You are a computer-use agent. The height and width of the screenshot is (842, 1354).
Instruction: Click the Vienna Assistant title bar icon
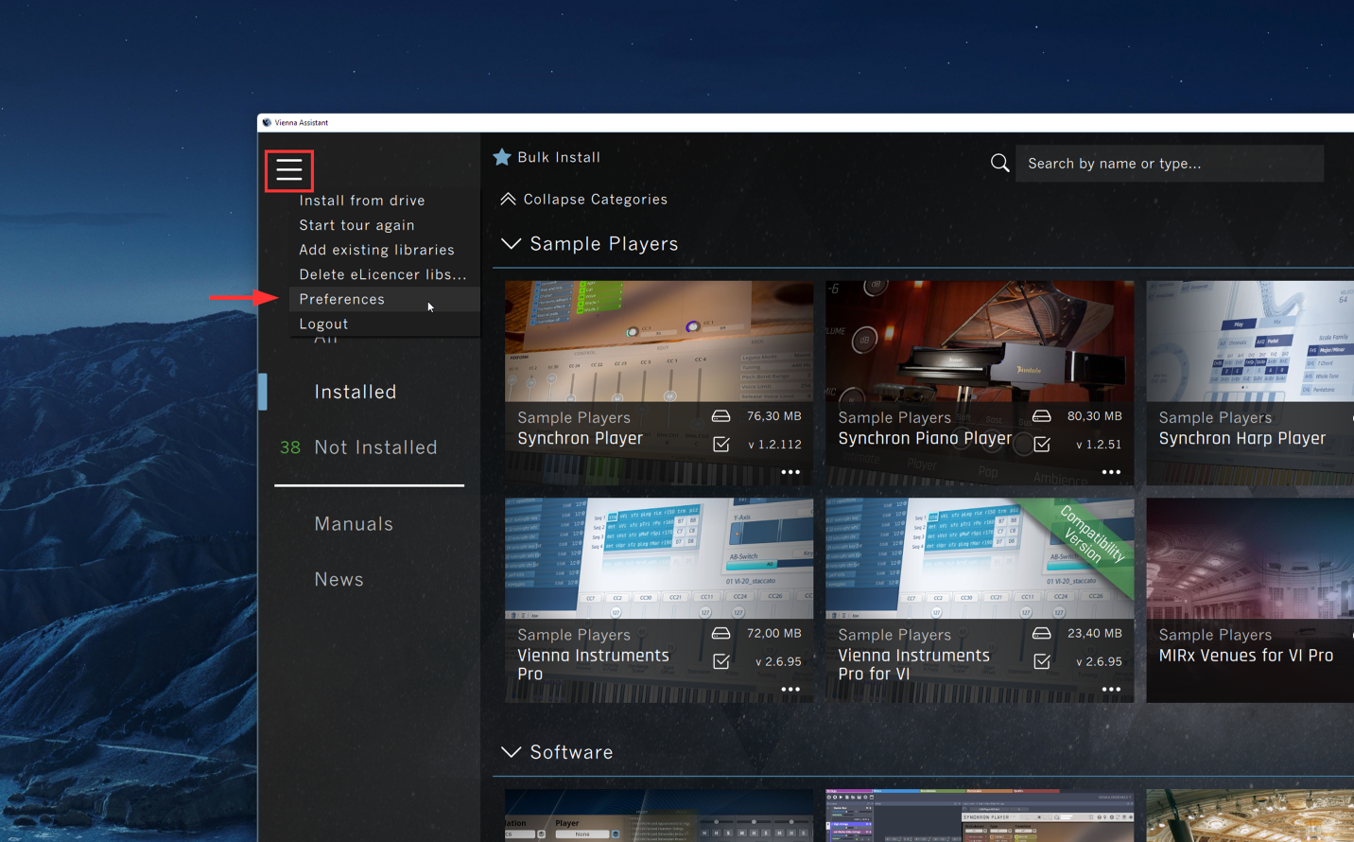click(267, 122)
